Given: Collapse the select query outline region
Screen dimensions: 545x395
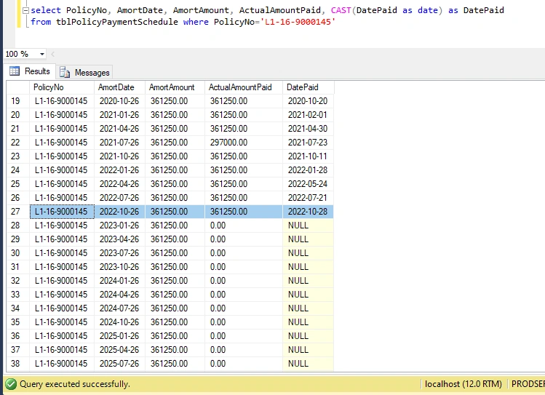Looking at the screenshot, I should (25, 11).
